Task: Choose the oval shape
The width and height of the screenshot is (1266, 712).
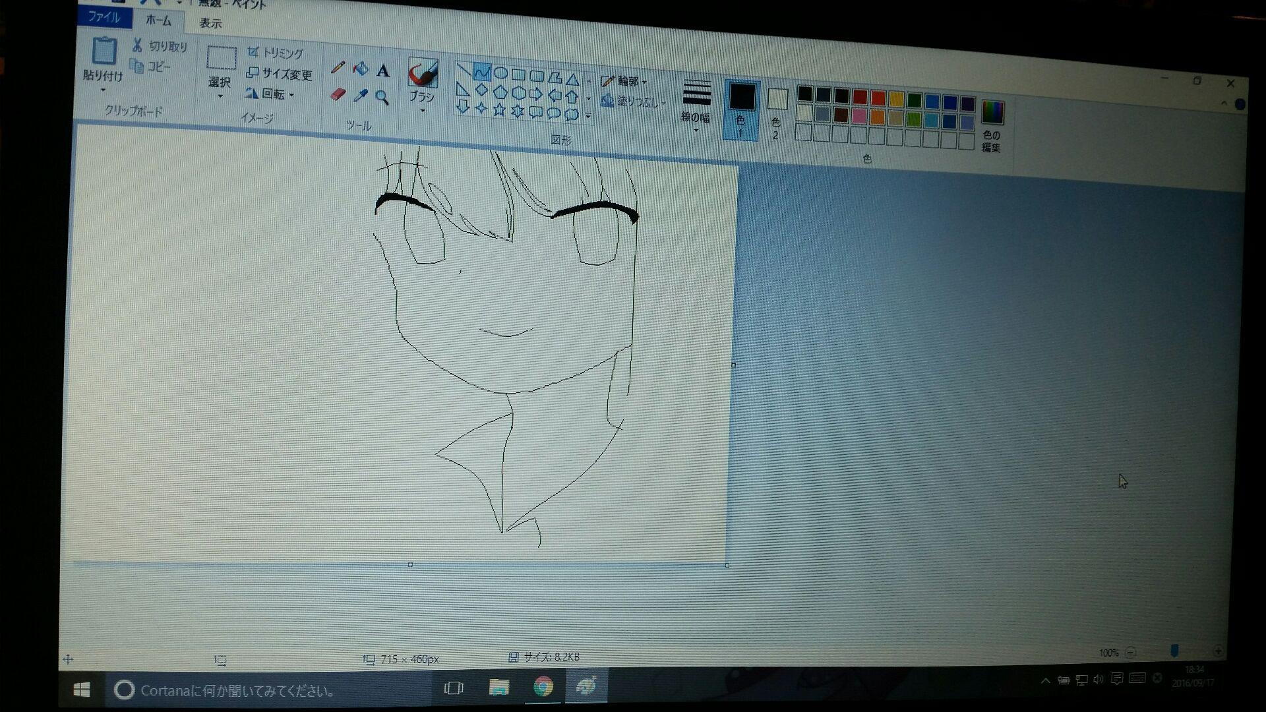Action: click(500, 73)
